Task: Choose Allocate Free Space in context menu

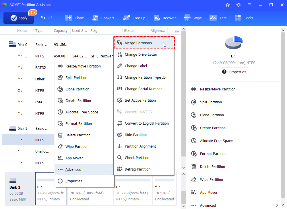Action: point(84,112)
